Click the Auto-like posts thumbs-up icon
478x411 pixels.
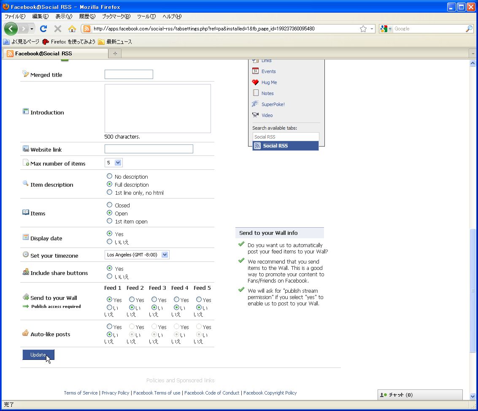[x=26, y=333]
